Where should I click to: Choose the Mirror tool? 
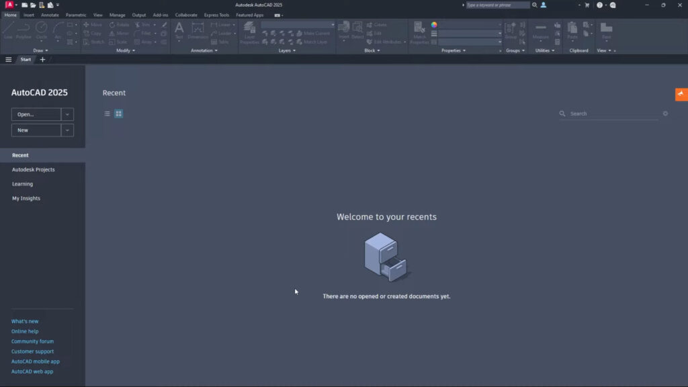coord(120,34)
